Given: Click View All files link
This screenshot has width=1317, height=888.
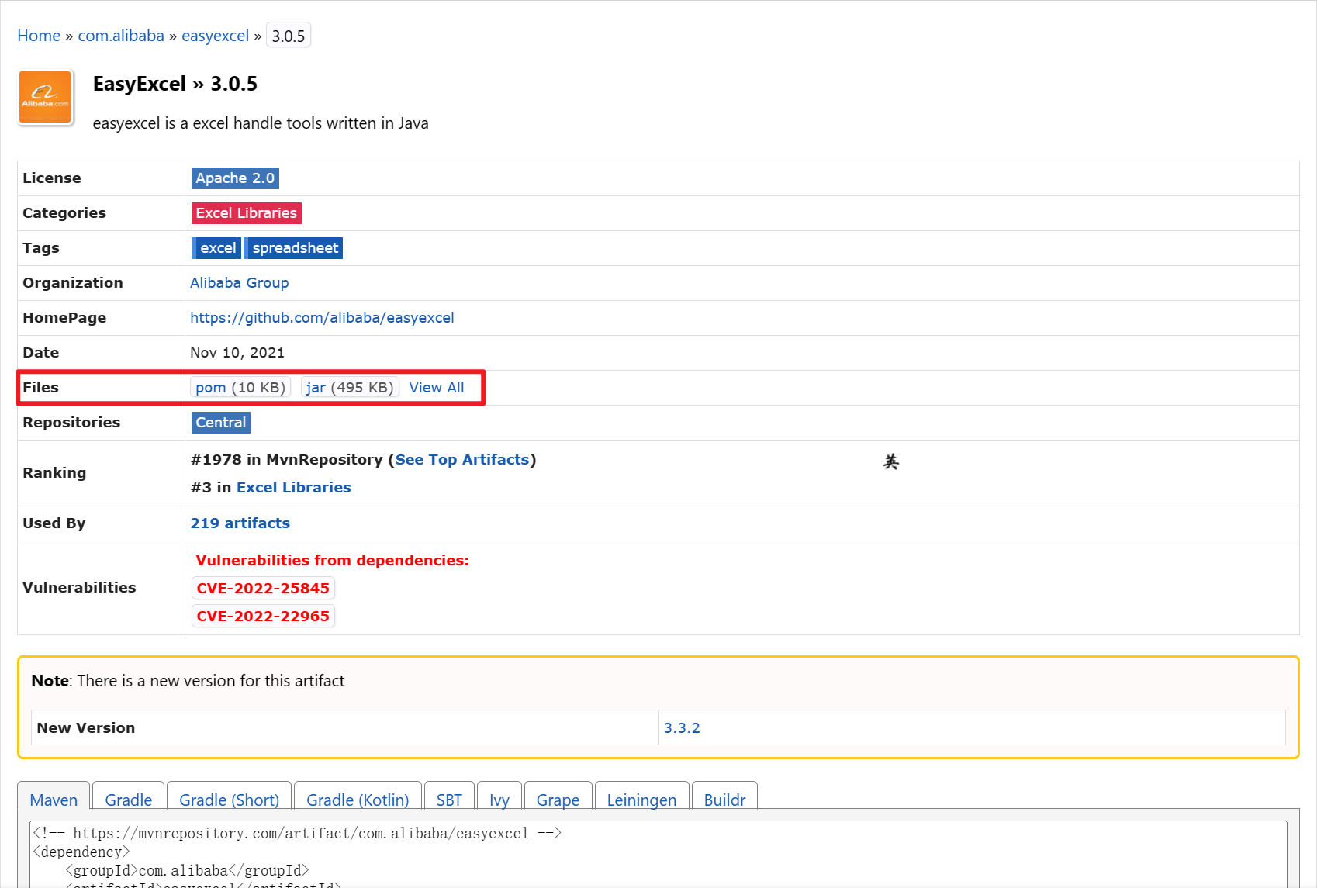Looking at the screenshot, I should pyautogui.click(x=437, y=388).
